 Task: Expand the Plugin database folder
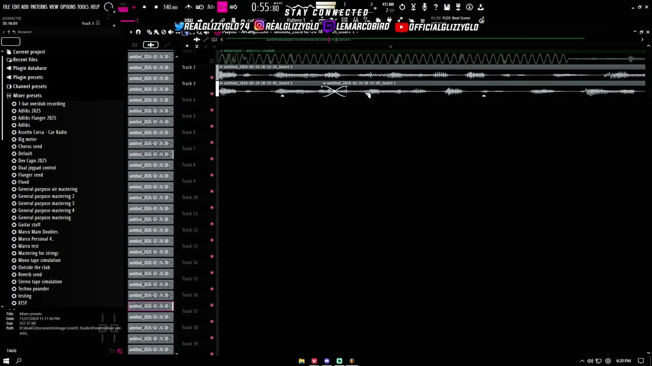(30, 68)
